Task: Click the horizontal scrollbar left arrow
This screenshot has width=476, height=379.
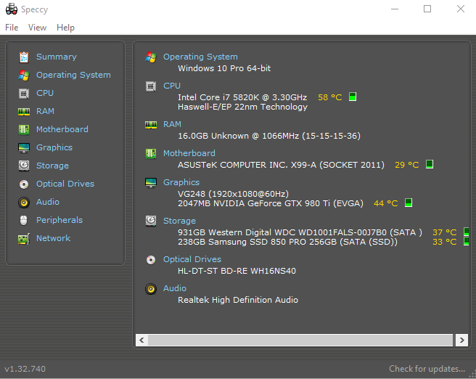Action: tap(141, 340)
